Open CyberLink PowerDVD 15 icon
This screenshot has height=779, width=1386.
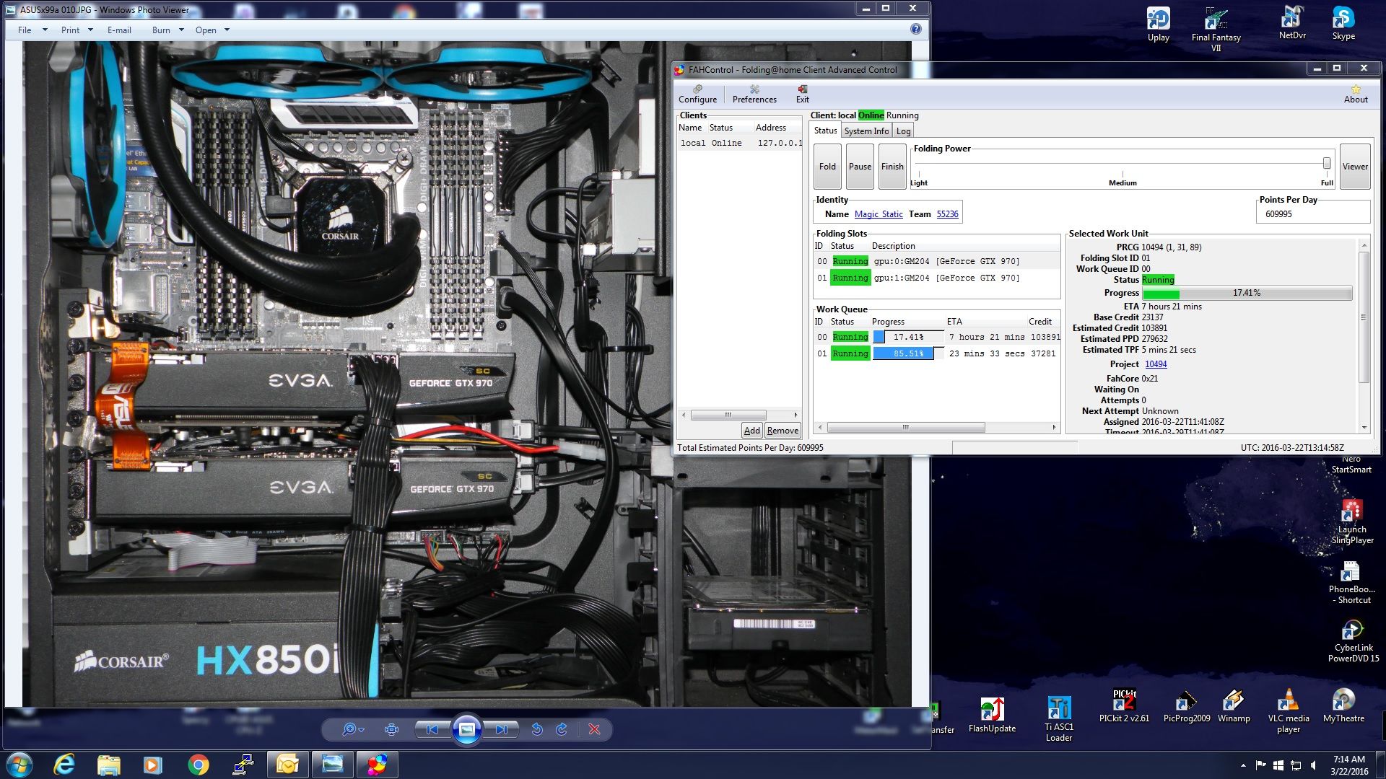(x=1354, y=641)
